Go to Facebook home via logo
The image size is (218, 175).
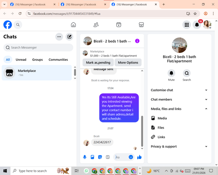tap(7, 24)
